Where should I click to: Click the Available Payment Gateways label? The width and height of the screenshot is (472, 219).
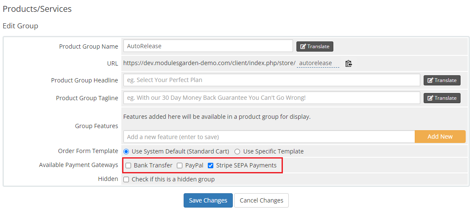tap(78, 165)
